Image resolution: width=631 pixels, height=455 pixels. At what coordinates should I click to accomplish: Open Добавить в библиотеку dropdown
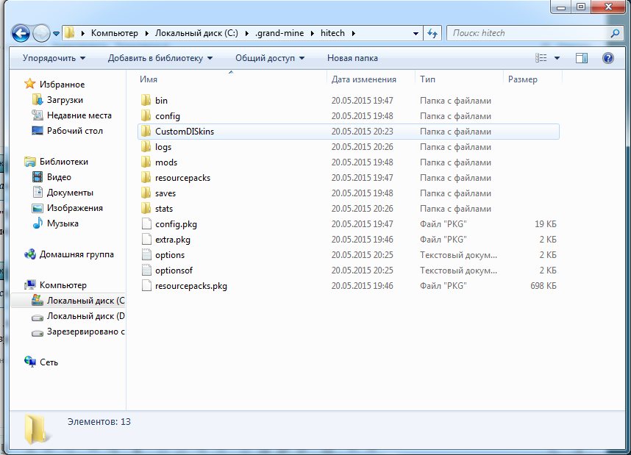(x=160, y=58)
